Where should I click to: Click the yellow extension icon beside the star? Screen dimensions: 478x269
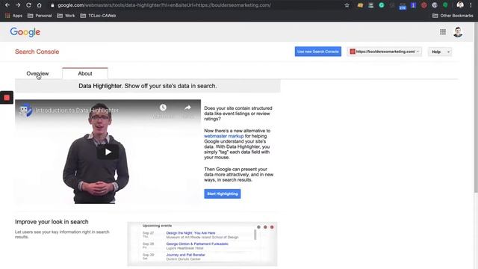point(360,5)
